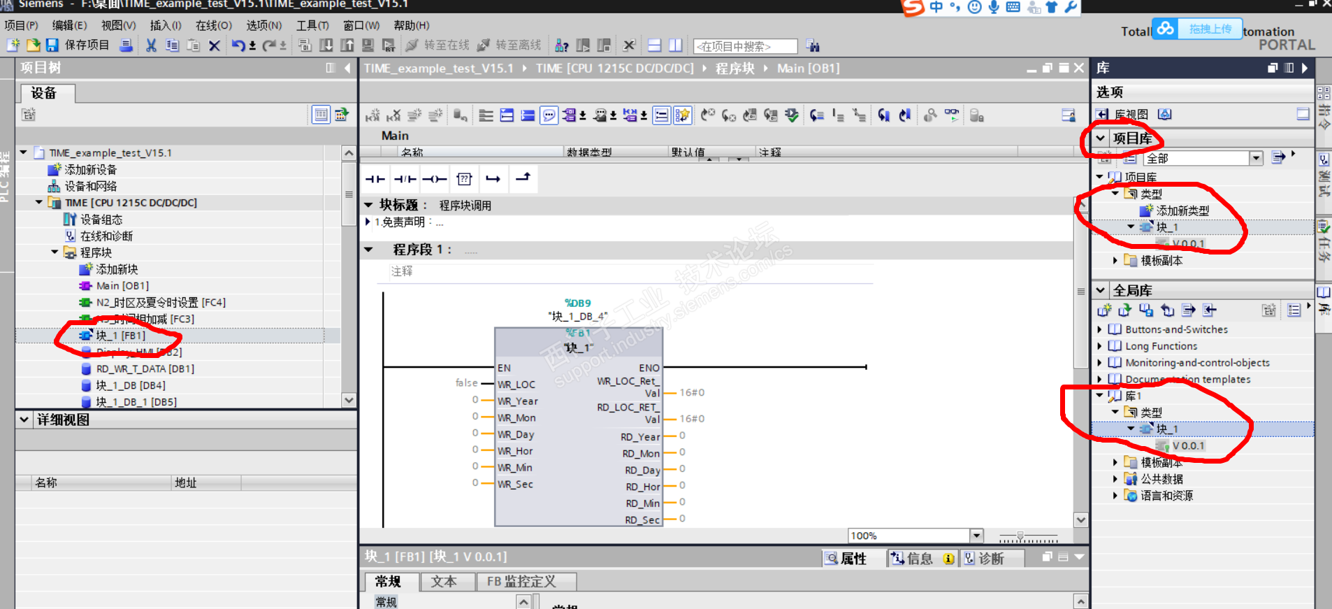Image resolution: width=1332 pixels, height=609 pixels.
Task: Insert a normally closed contact
Action: [405, 179]
